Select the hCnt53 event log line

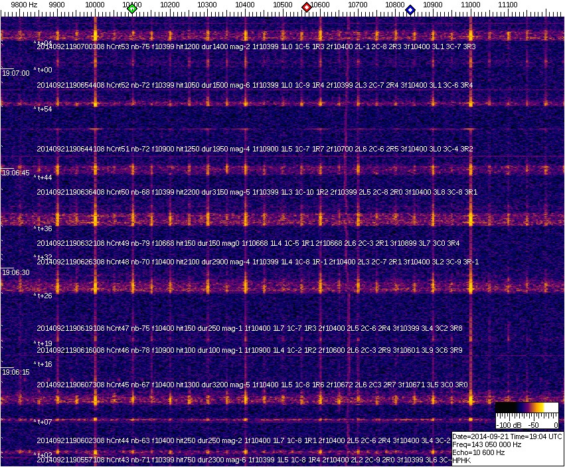[256, 47]
